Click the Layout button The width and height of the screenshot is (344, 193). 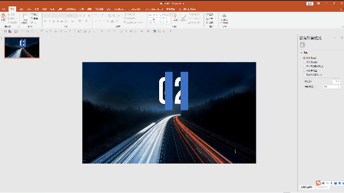tap(34, 14)
